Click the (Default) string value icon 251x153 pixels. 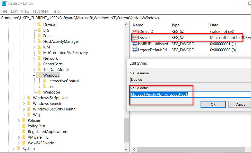(x=135, y=31)
